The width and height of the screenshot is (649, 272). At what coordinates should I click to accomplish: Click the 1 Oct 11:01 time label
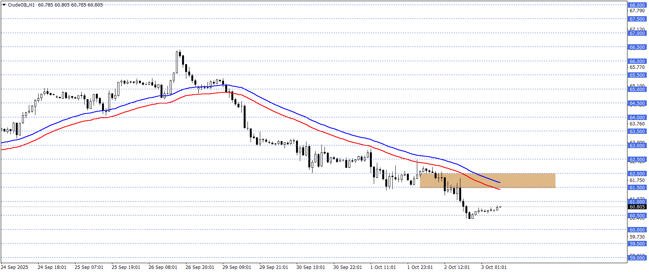click(383, 267)
